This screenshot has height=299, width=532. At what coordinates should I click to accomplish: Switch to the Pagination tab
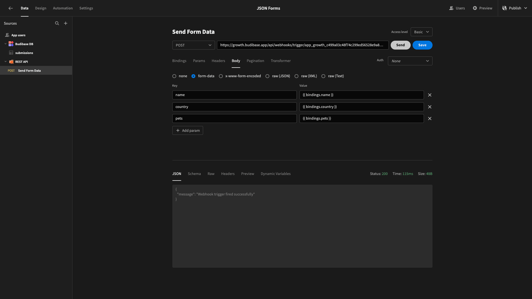coord(255,61)
